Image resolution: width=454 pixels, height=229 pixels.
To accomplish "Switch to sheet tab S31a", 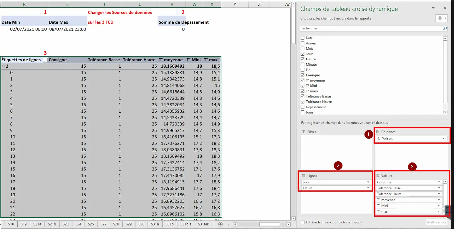I will click(x=155, y=224).
